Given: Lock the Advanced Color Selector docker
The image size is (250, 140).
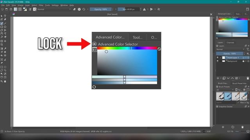Looking at the screenshot, I should coord(217,17).
